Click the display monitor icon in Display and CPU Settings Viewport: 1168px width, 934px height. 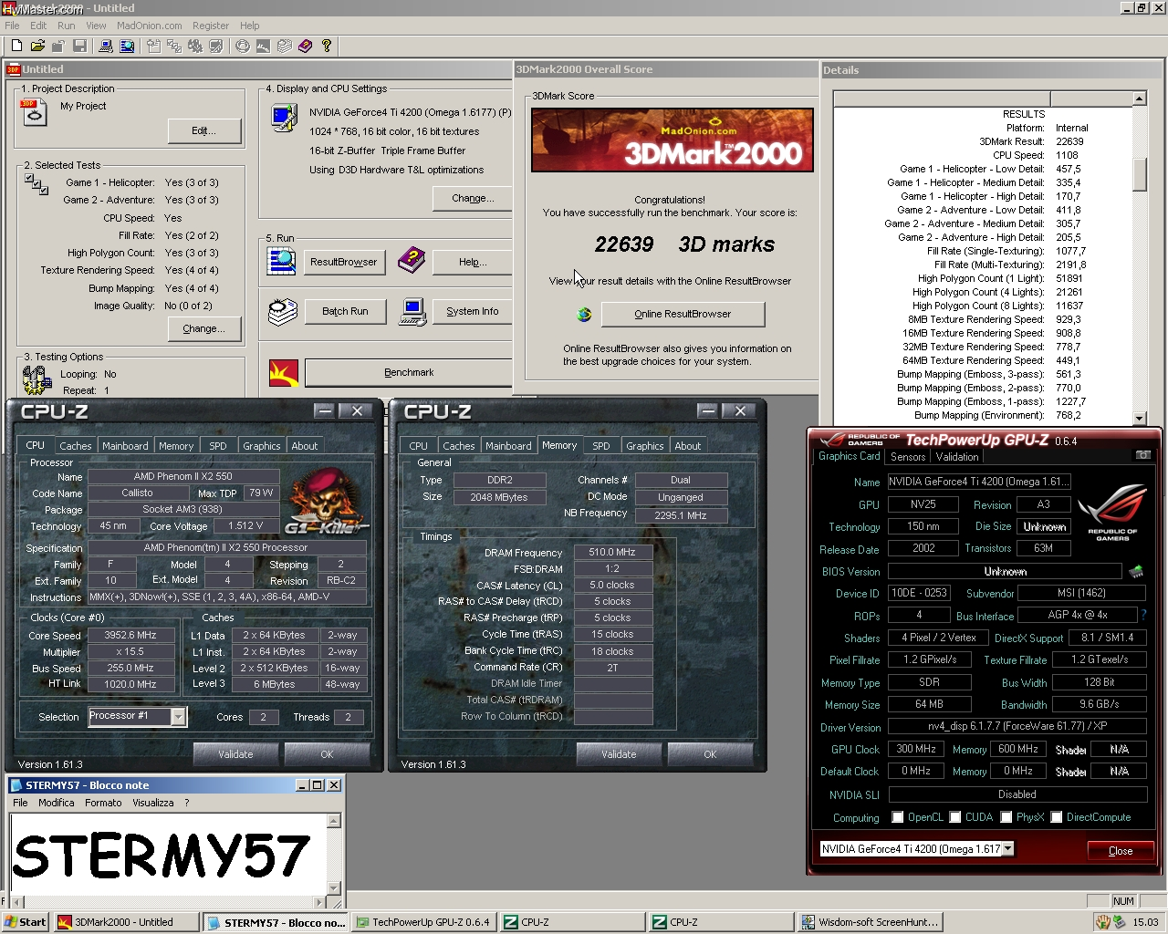(x=284, y=118)
